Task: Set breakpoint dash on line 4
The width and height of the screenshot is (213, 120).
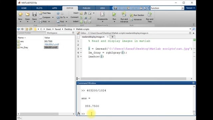Action: coord(81,53)
